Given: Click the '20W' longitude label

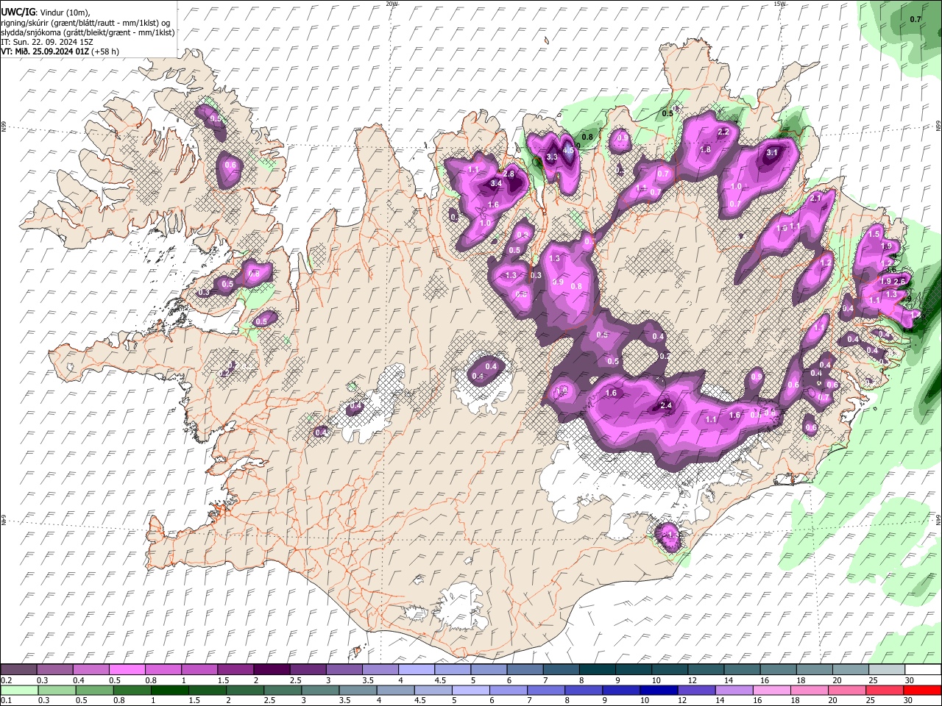Looking at the screenshot, I should [392, 4].
